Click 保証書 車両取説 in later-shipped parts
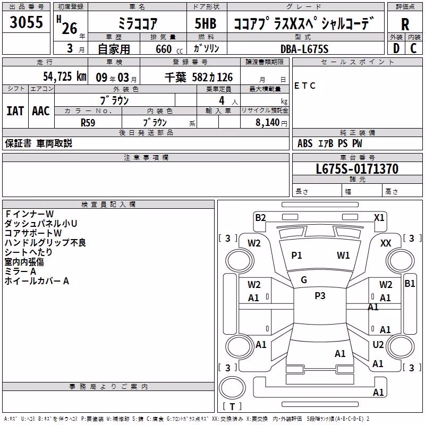 (x=38, y=143)
